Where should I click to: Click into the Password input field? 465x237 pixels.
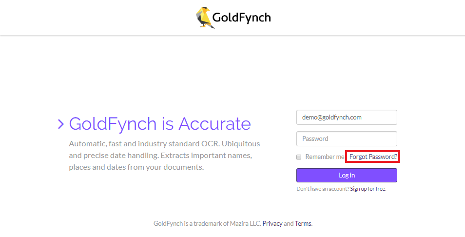(347, 138)
